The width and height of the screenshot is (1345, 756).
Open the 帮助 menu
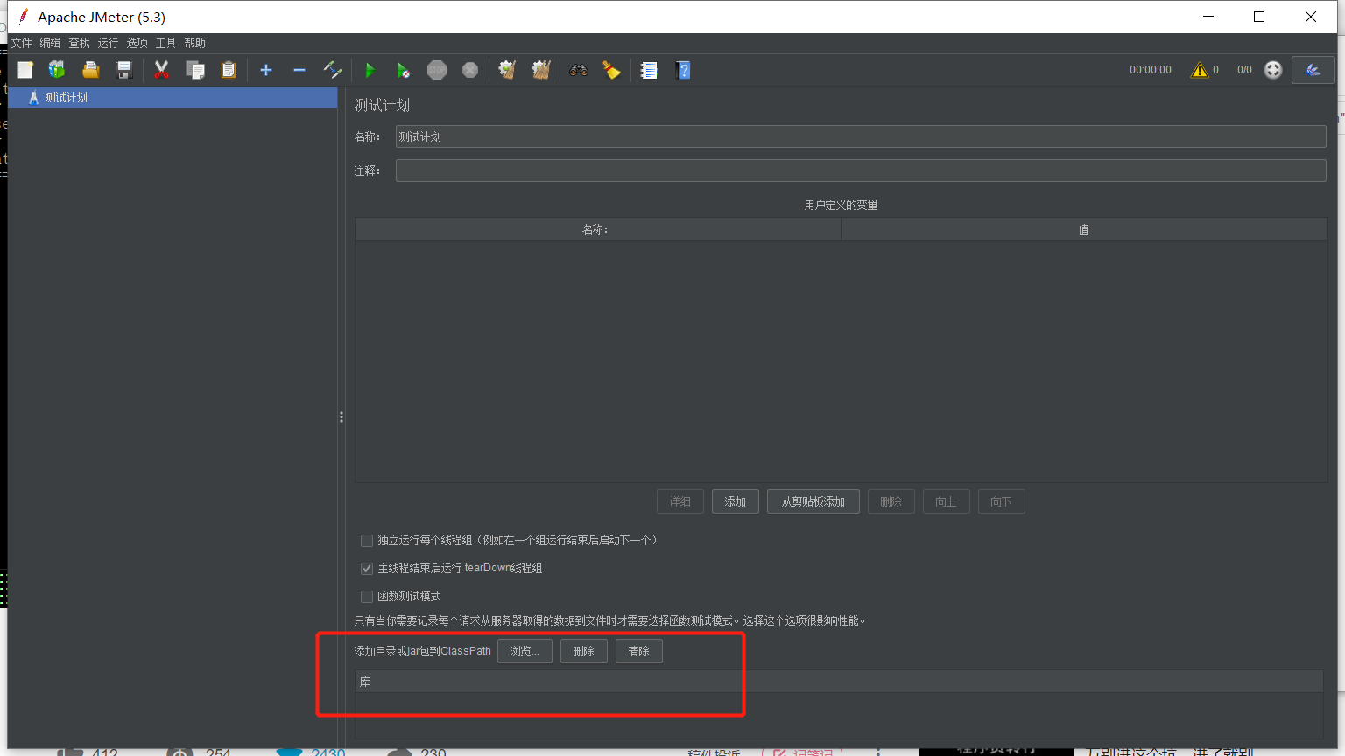point(195,43)
